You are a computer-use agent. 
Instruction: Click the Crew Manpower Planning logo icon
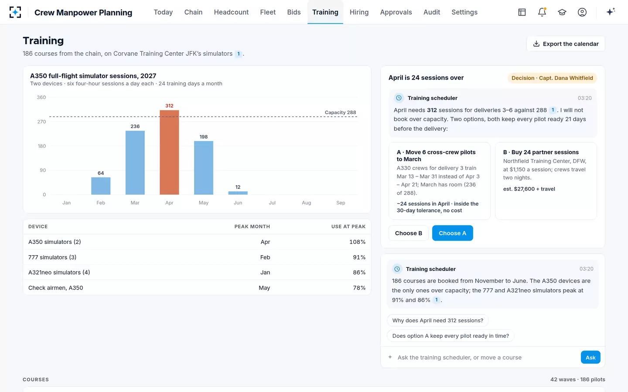(15, 12)
